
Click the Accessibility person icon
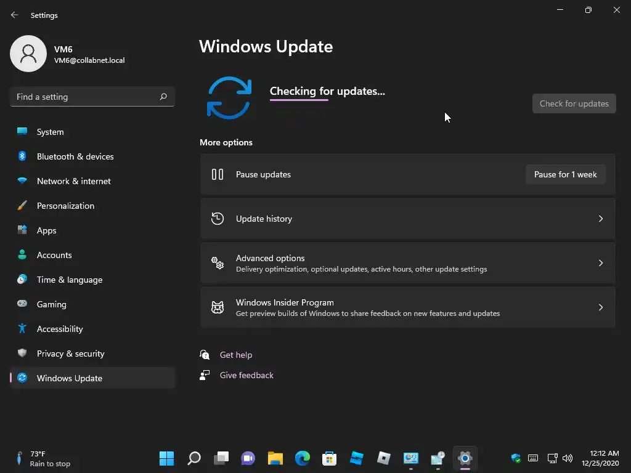point(22,329)
